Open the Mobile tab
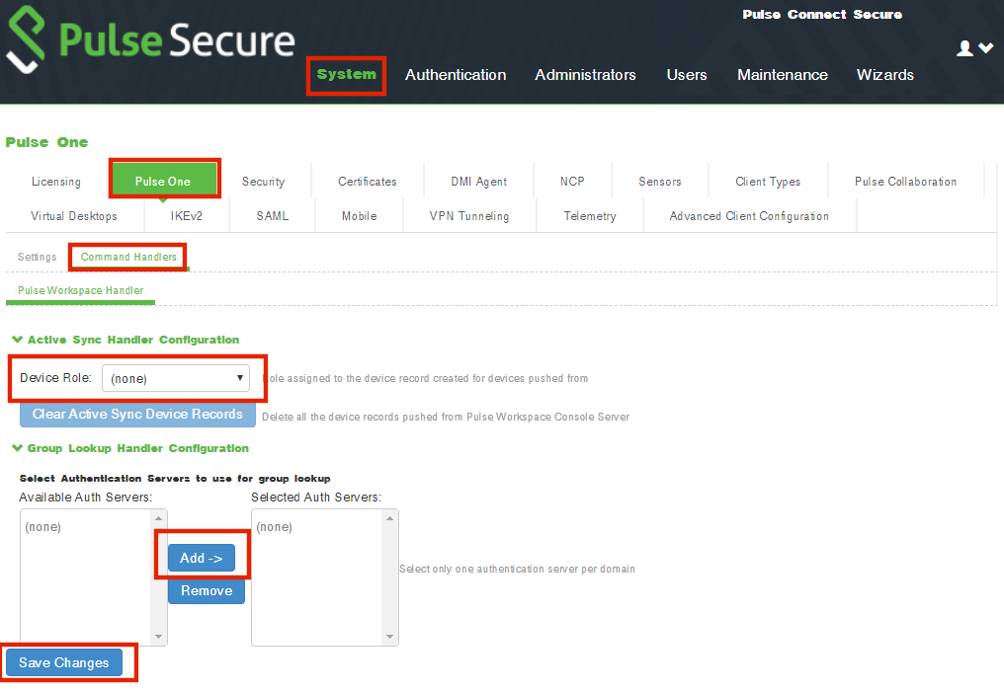The image size is (1004, 691). [360, 216]
